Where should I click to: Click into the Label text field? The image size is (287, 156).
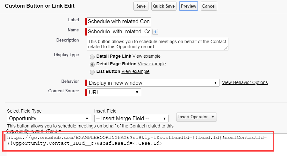pyautogui.click(x=119, y=22)
